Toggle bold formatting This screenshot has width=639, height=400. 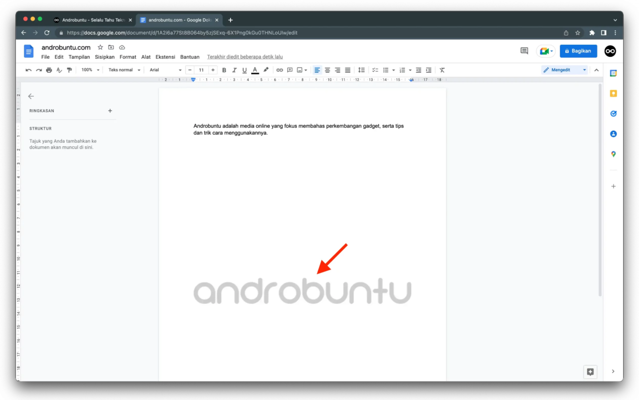coord(224,70)
